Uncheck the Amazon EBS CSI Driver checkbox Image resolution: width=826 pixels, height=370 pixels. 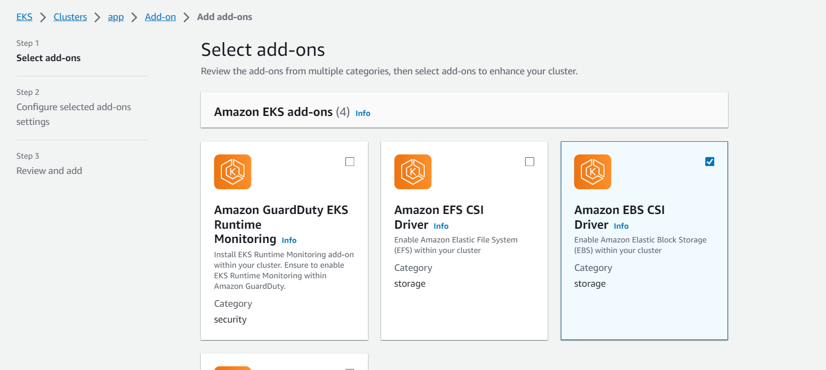click(710, 161)
